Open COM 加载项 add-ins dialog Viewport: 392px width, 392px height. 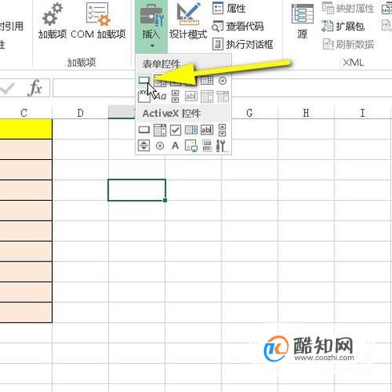tap(98, 21)
